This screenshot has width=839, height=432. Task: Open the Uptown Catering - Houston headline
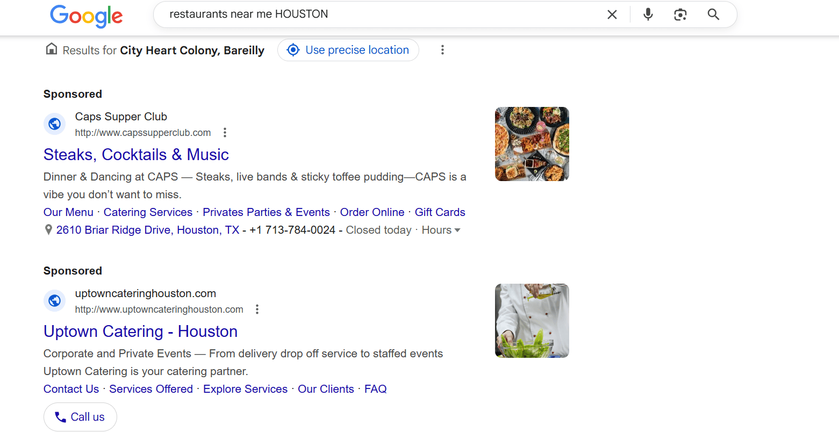[140, 332]
